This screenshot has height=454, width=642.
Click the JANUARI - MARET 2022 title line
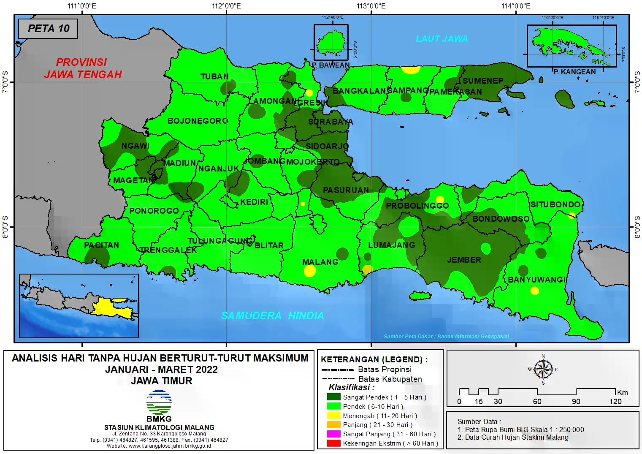[x=162, y=370]
